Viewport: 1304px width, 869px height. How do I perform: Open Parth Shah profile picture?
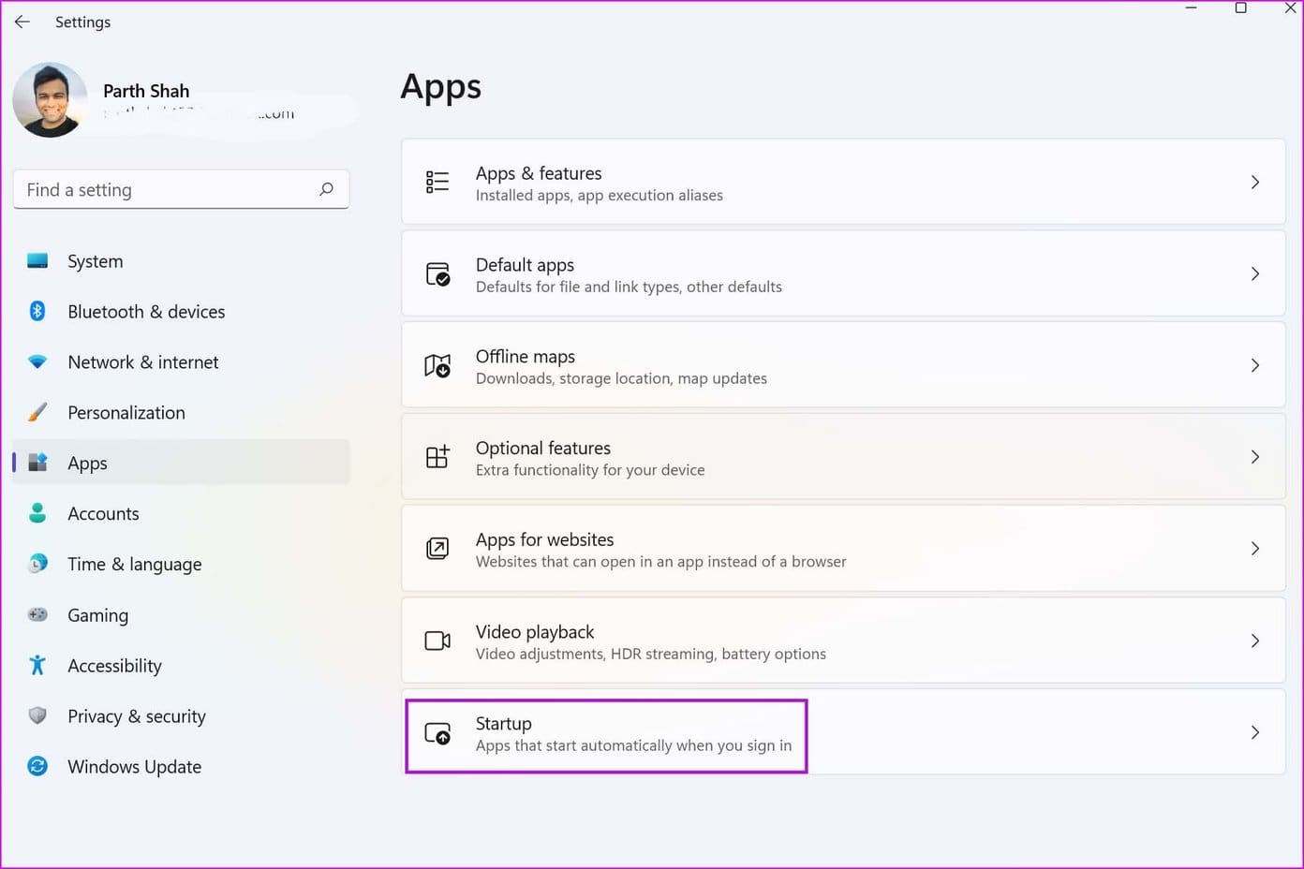[x=50, y=100]
